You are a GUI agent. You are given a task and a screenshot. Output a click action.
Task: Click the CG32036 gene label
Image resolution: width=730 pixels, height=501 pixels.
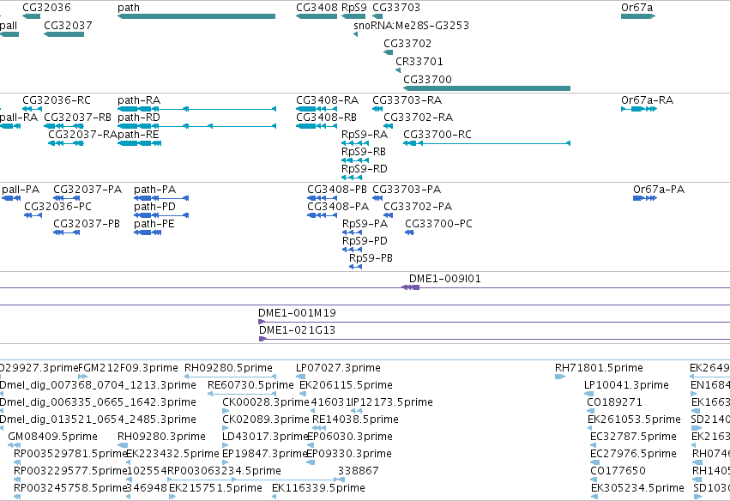pos(46,8)
